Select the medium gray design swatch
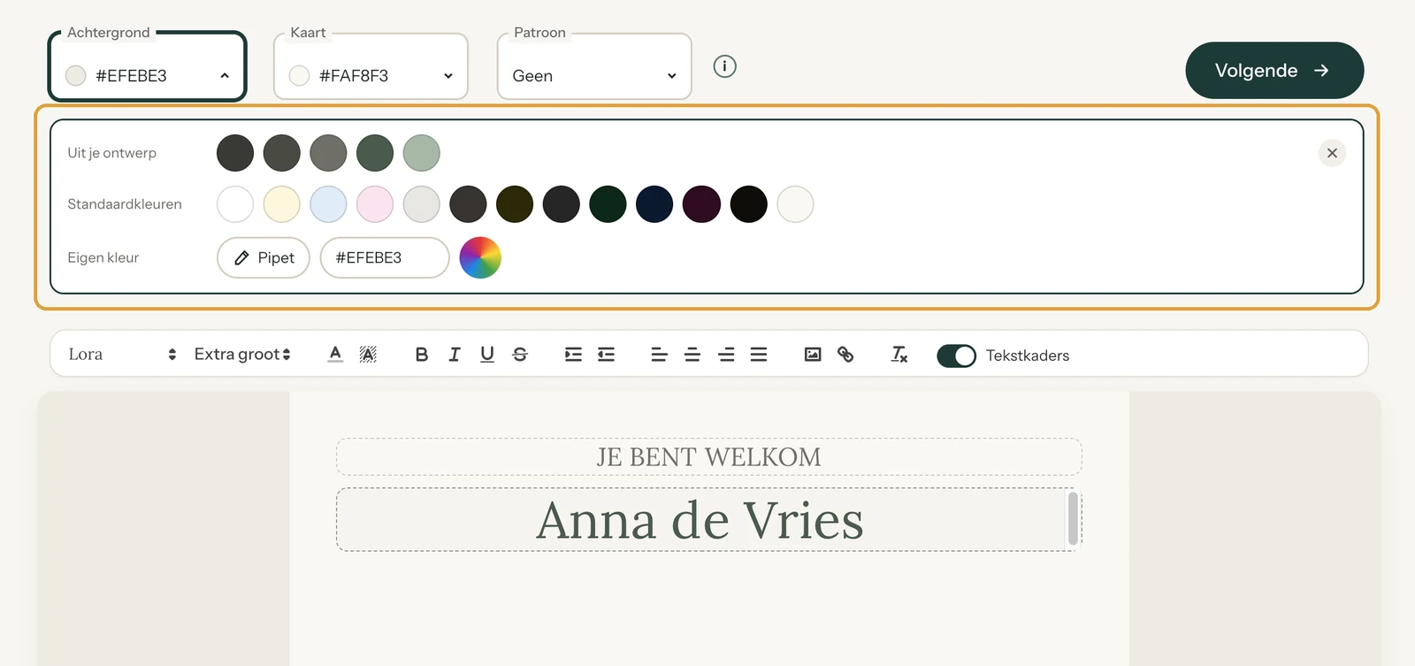 [x=328, y=153]
